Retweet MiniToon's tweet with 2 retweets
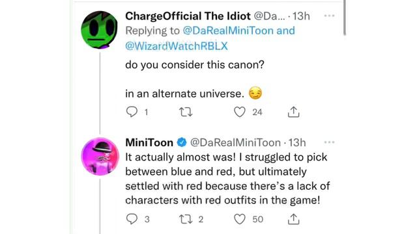The width and height of the screenshot is (417, 234). [x=186, y=219]
